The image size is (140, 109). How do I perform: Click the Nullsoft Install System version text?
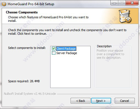tap(30, 94)
